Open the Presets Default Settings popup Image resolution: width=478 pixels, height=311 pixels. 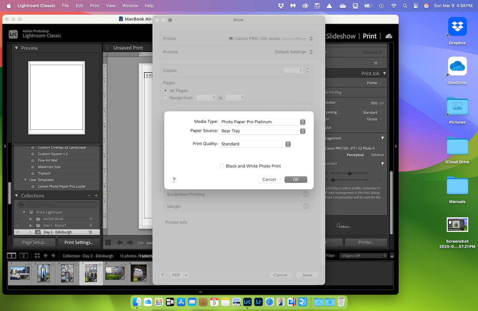[294, 52]
